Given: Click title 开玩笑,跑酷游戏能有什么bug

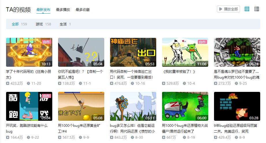Looking at the screenshot, I should [27, 129].
